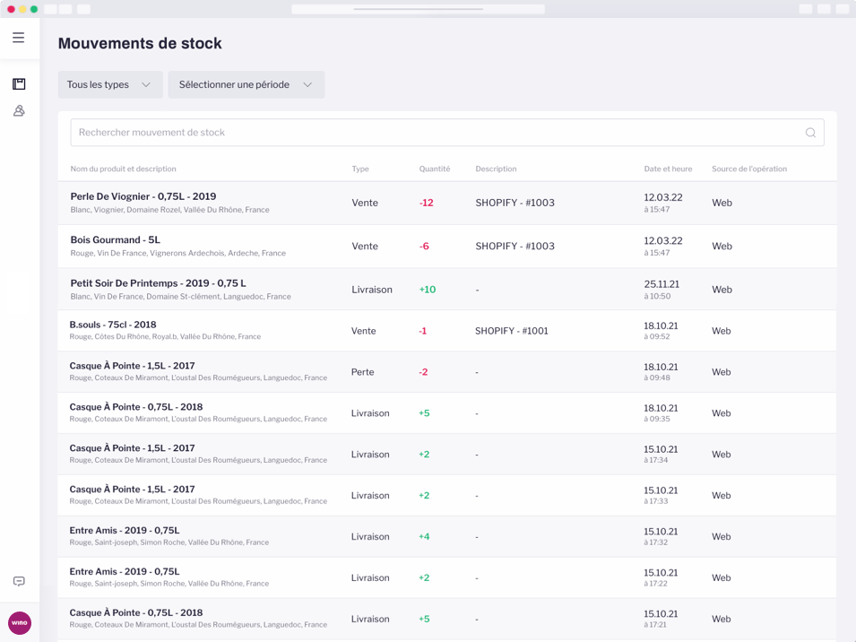Click quantity +4 for Entre Amis
The height and width of the screenshot is (642, 856).
pyautogui.click(x=424, y=536)
